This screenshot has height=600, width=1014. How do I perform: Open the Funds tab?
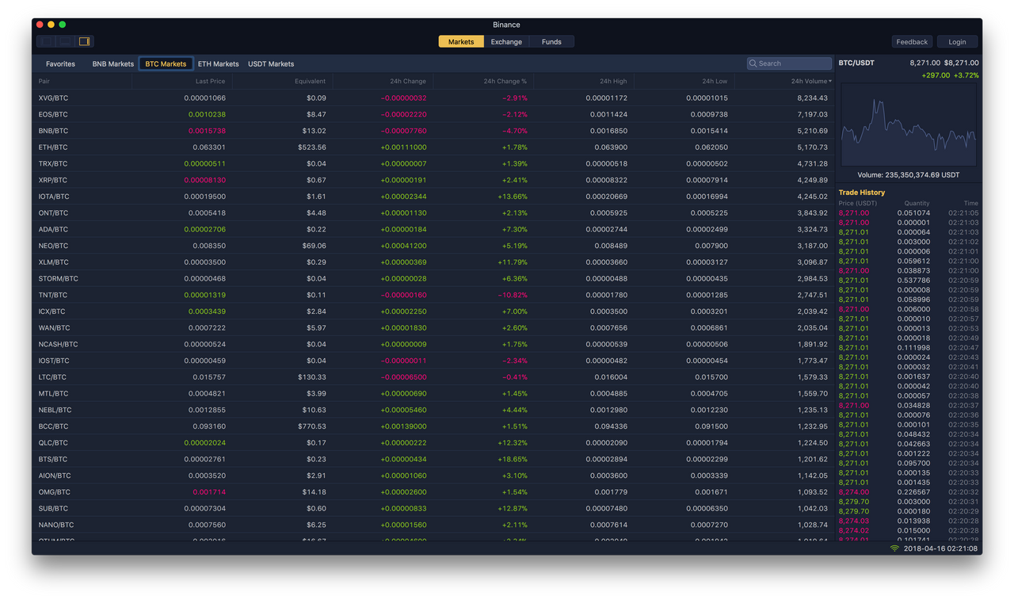[551, 41]
